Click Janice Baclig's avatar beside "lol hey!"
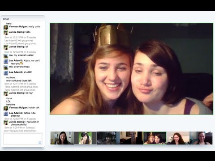 6,94
